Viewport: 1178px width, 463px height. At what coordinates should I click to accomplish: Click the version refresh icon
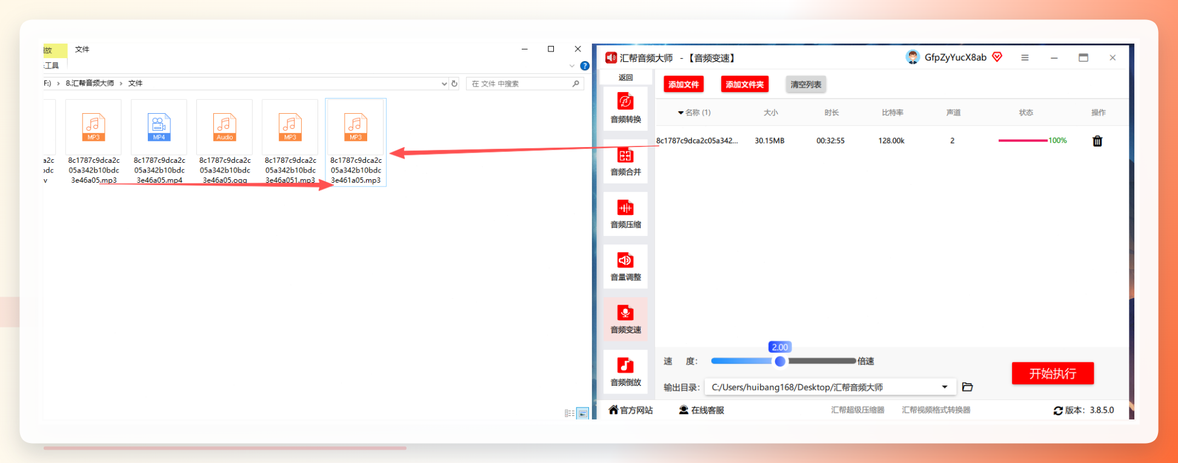[1058, 410]
